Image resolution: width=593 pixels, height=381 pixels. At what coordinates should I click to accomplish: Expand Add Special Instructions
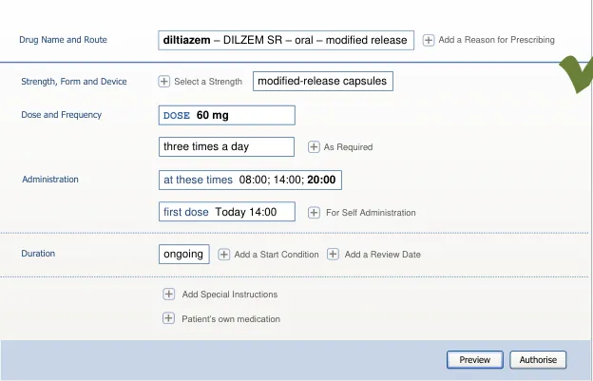[x=169, y=295]
